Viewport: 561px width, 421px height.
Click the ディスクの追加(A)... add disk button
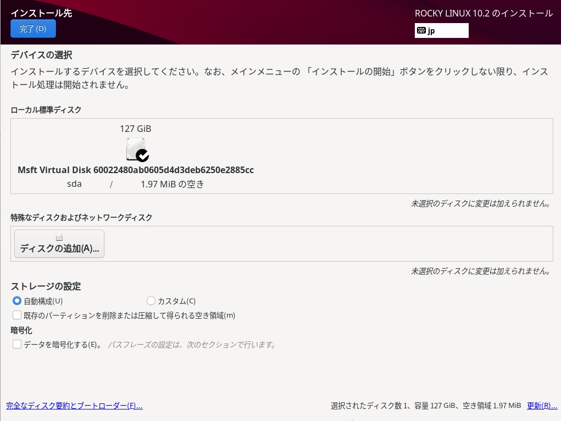pyautogui.click(x=59, y=244)
